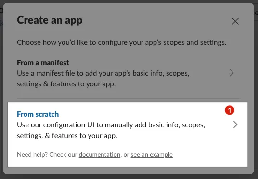Select the From a manifest heading
Screen dimensions: 258x179
[43, 63]
